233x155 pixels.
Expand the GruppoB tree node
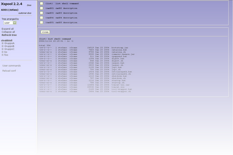pos(3,46)
